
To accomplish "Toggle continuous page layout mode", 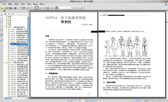I will 135,101.
